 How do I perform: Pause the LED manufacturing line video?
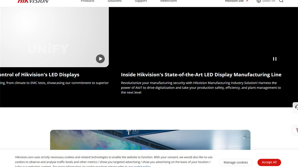coord(275,59)
